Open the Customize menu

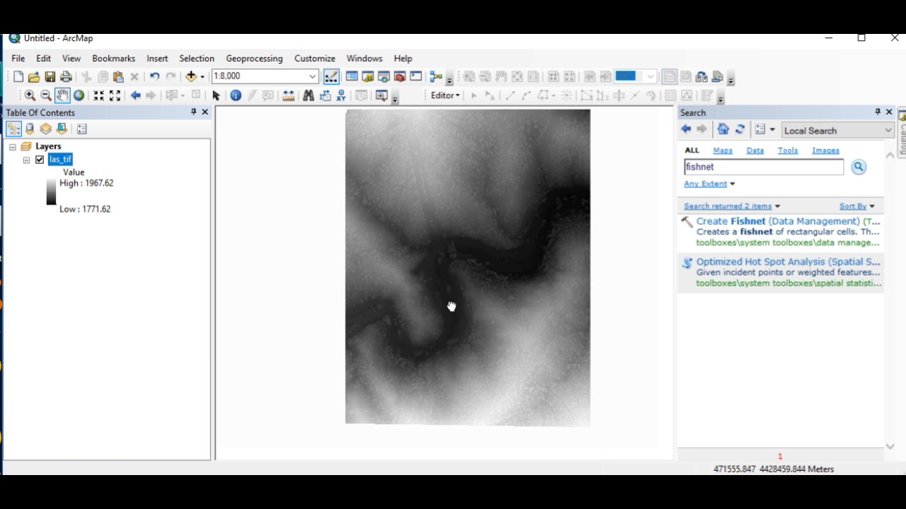click(x=315, y=59)
